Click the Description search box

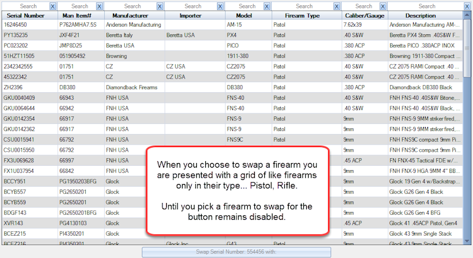[426, 6]
